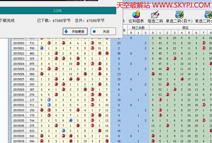Click the partially visible rightmost 单选二码 toolbar icon

pyautogui.click(x=204, y=17)
